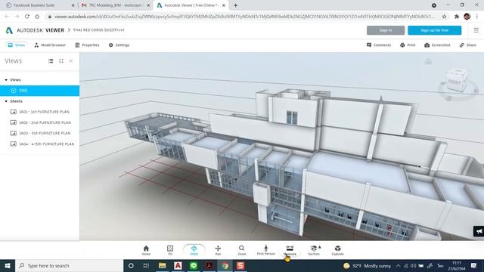The height and width of the screenshot is (272, 484).
Task: Click the Explode model tool
Action: point(338,250)
